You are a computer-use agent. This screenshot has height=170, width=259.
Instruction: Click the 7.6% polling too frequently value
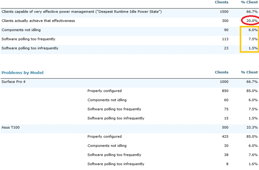click(x=253, y=155)
